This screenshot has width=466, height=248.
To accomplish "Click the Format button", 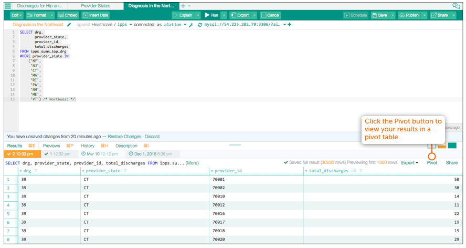I will [37, 15].
